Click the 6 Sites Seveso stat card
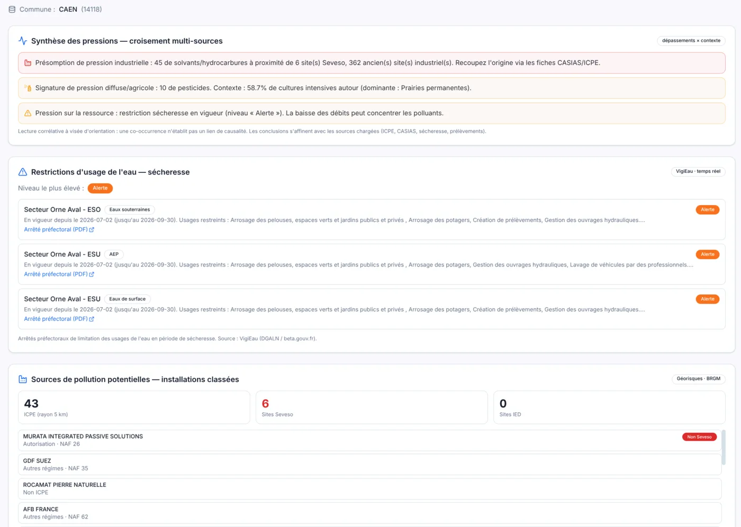 click(x=372, y=408)
